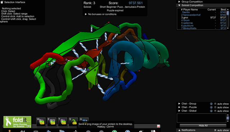
Task: Click the Current column header
Action: [x=212, y=10]
